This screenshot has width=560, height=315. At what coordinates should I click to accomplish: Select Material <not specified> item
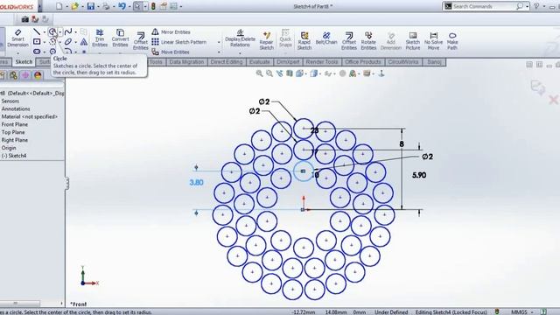click(30, 116)
